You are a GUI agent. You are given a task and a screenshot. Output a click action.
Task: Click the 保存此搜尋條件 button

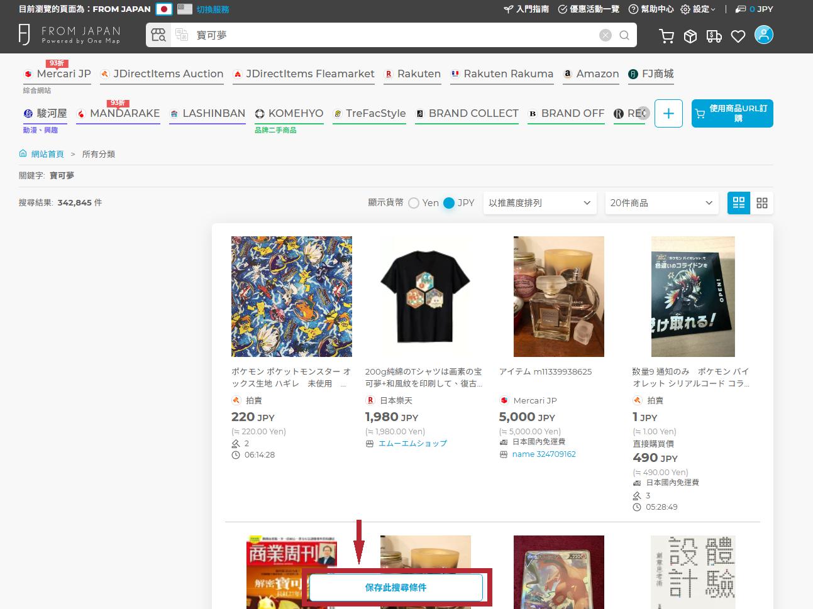pos(395,588)
